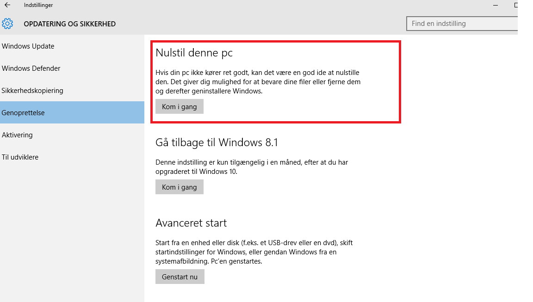Click the Indstillinger window title
The image size is (533, 302).
tap(38, 5)
